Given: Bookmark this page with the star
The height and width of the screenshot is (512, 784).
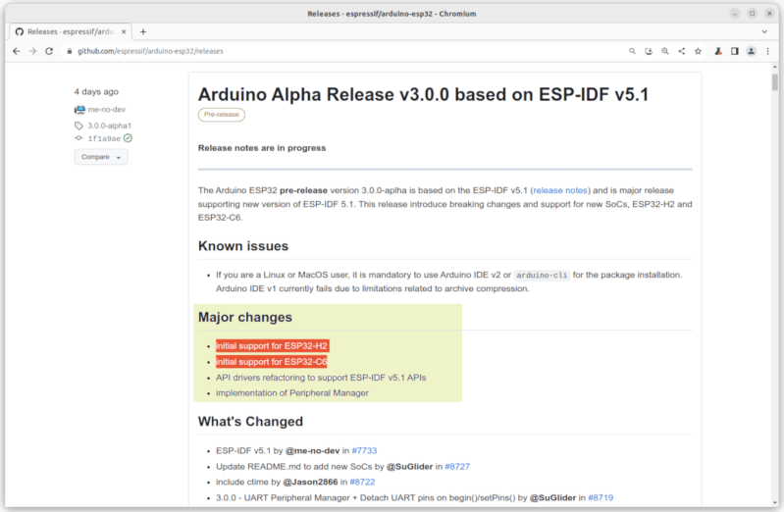Looking at the screenshot, I should 698,51.
